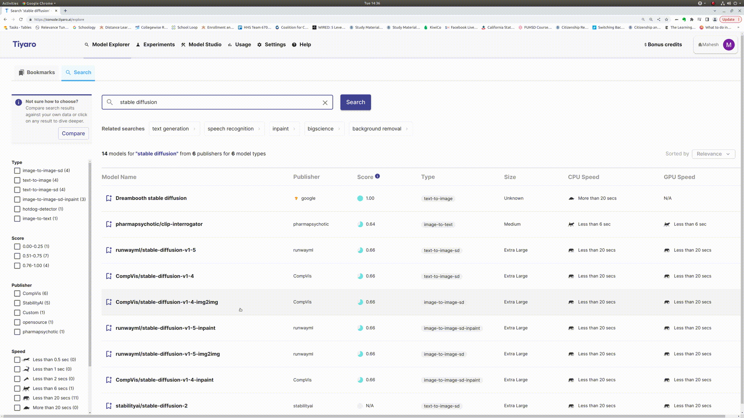
Task: Reload the page in Chrome
Action: (21, 20)
